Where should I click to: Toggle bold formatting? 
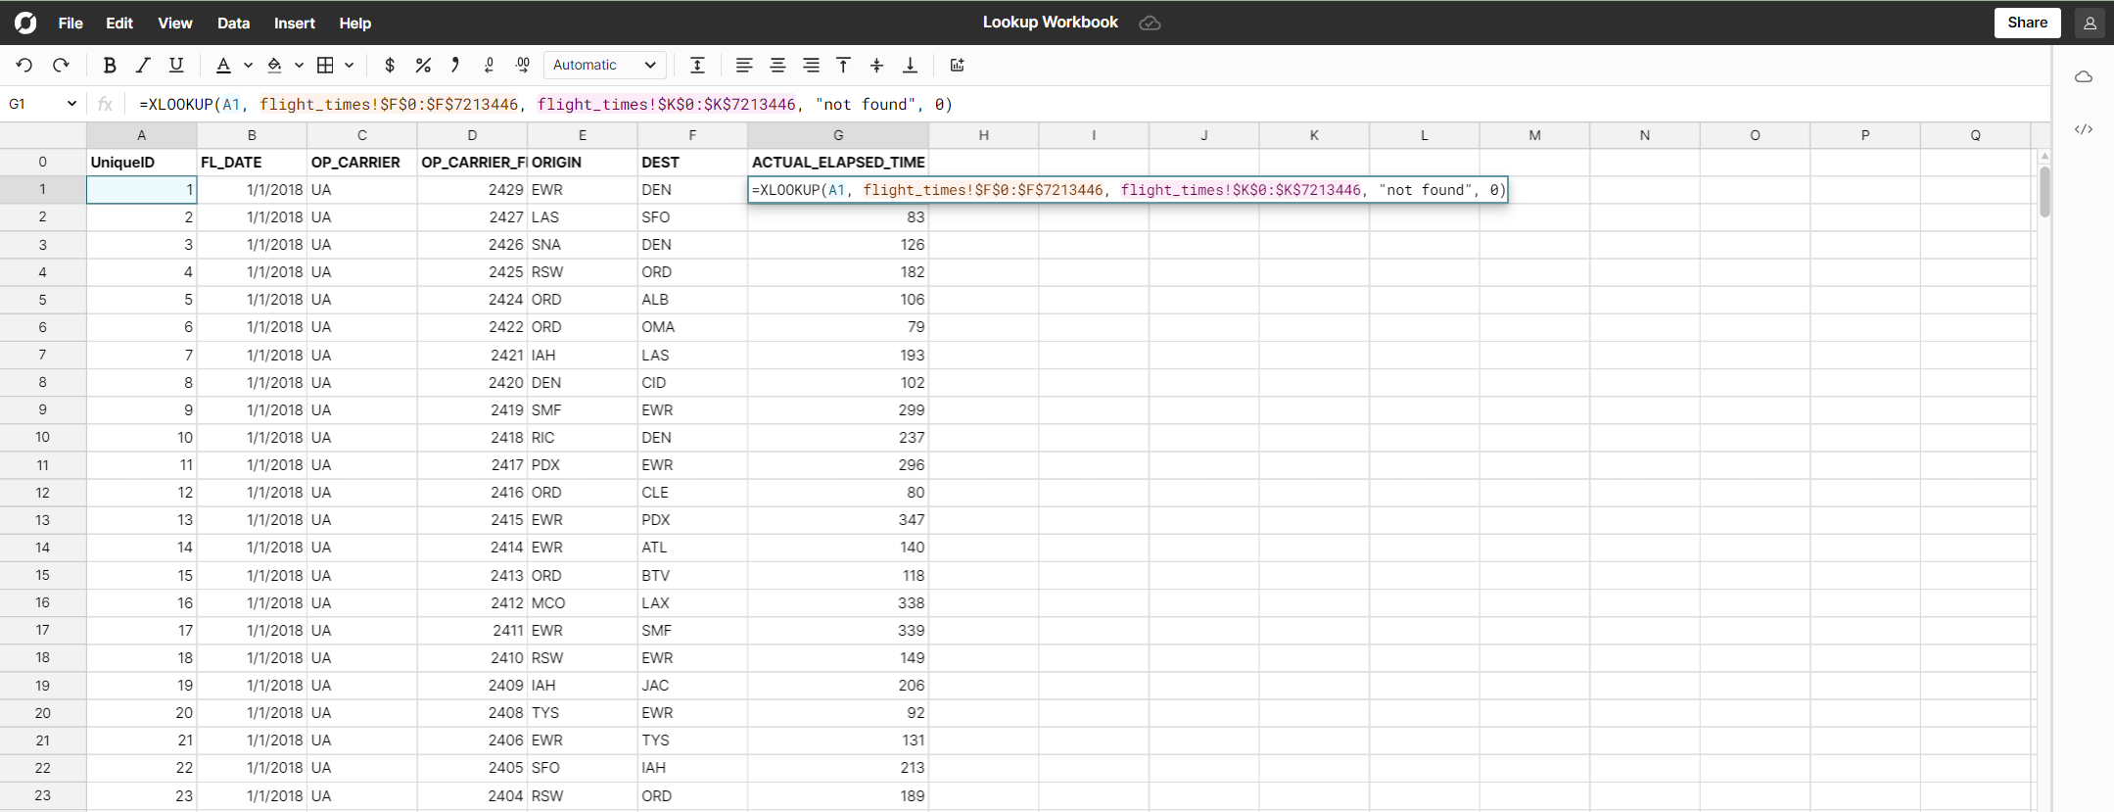[110, 66]
